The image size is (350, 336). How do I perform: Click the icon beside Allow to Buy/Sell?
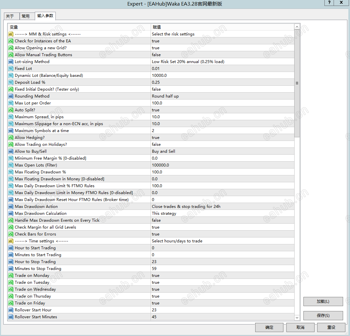(x=11, y=151)
